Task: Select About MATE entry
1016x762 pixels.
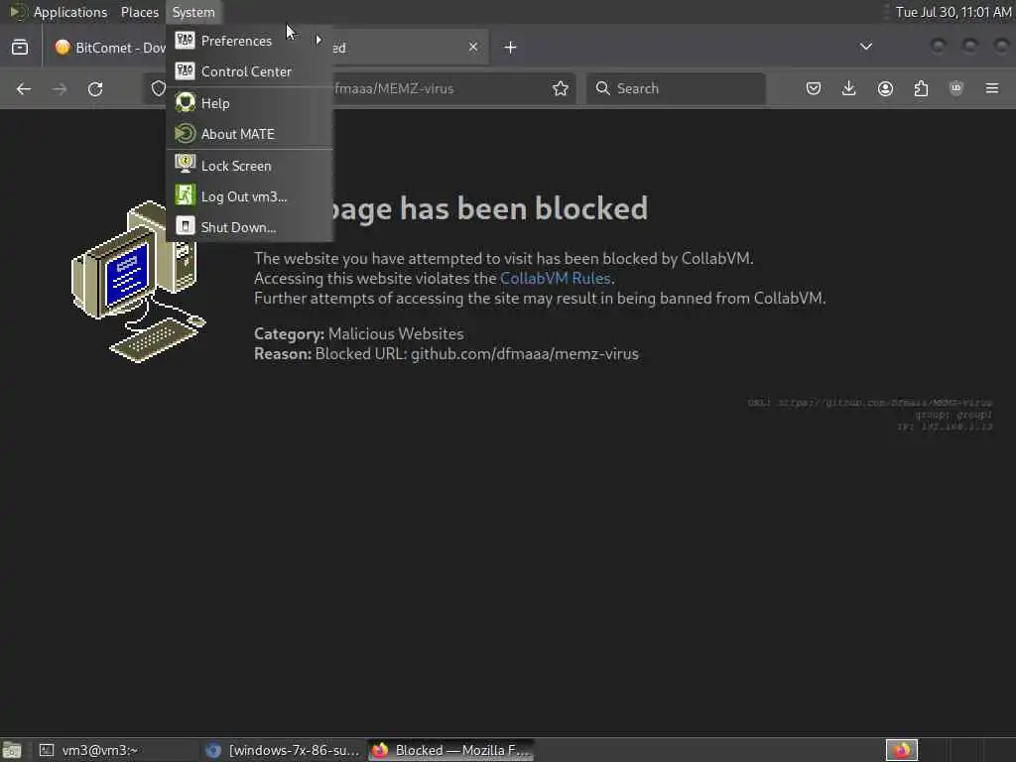Action: point(249,134)
